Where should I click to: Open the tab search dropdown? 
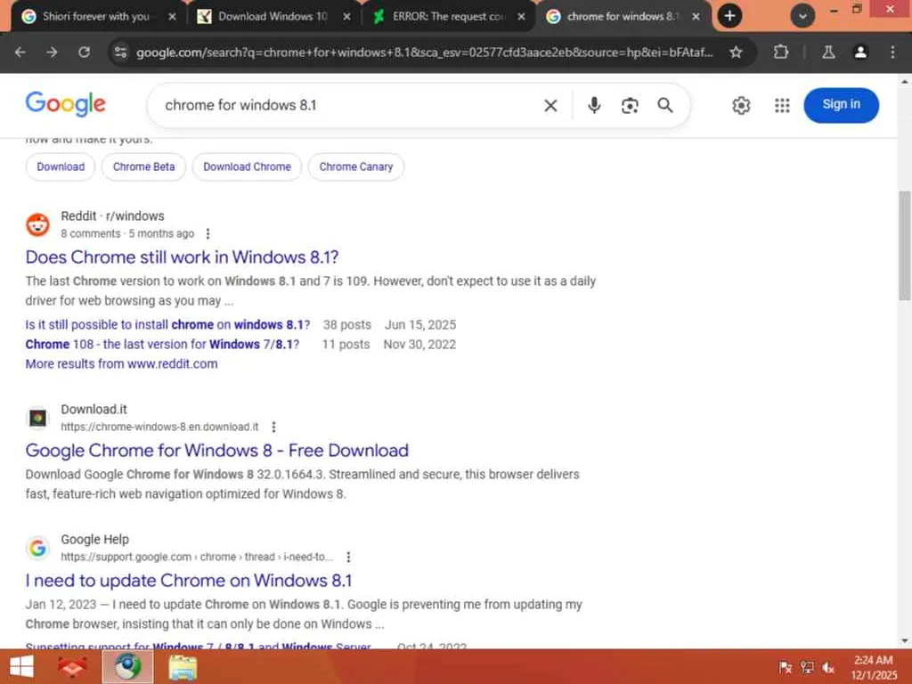click(802, 16)
